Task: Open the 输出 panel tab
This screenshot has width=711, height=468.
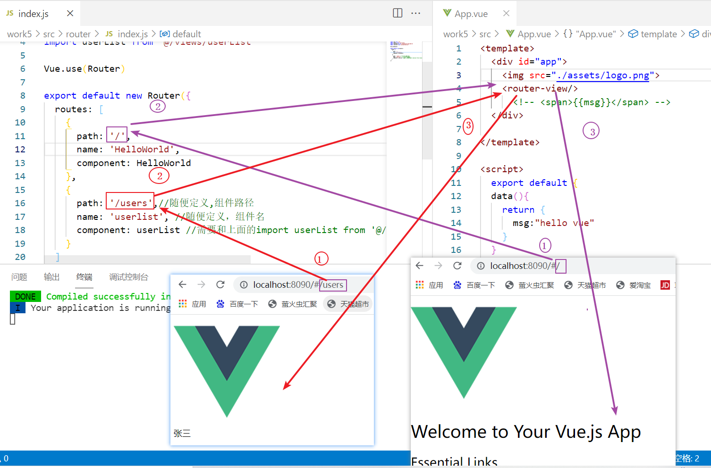Action: pos(52,277)
